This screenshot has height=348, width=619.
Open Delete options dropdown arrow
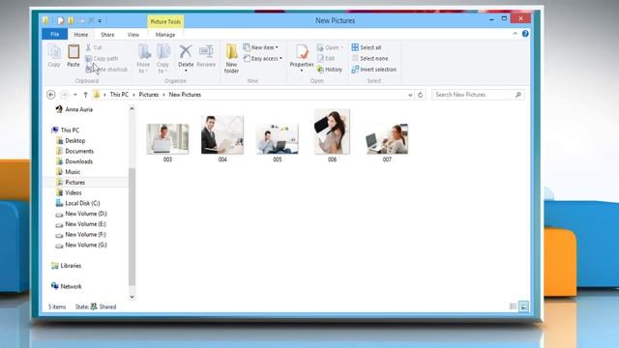click(186, 71)
